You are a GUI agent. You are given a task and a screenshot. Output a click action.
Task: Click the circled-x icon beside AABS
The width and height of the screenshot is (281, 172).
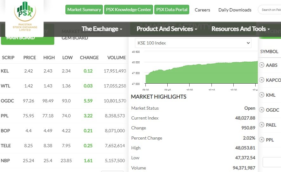click(262, 65)
